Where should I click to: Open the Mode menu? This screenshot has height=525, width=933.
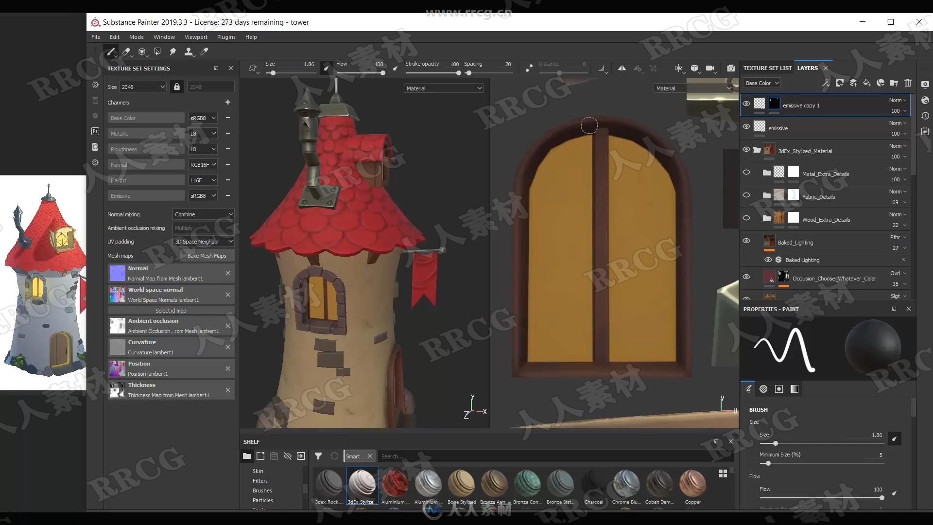point(137,37)
